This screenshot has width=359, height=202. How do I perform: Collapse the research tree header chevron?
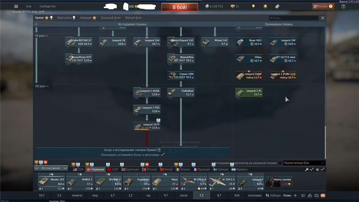[x=36, y=24]
